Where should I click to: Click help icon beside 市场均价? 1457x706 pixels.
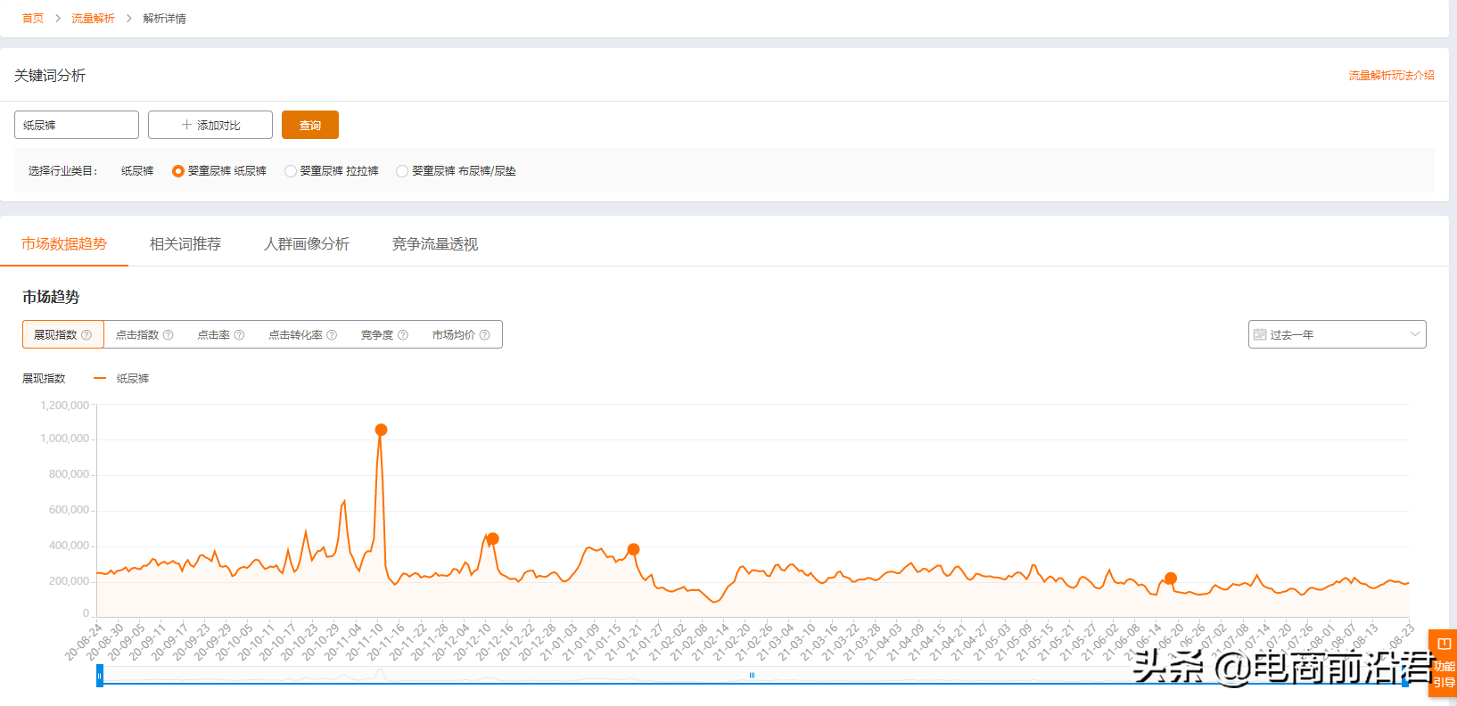(x=485, y=335)
